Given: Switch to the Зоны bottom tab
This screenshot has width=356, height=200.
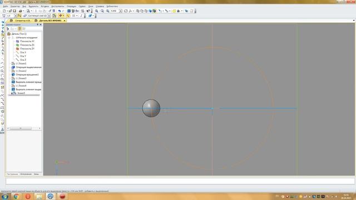Looking at the screenshot, I should click(x=36, y=174).
